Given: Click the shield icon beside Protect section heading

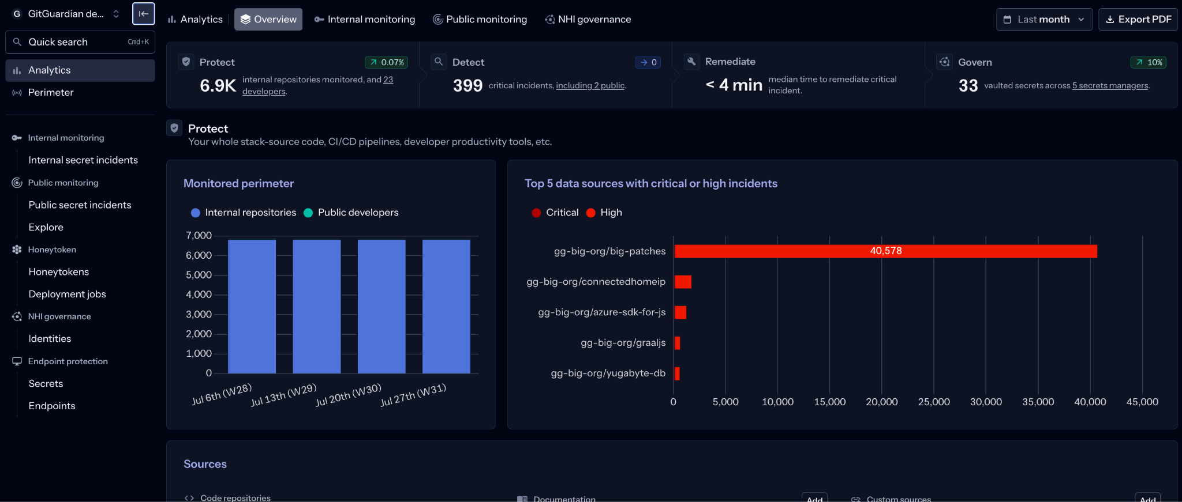Looking at the screenshot, I should pos(174,128).
